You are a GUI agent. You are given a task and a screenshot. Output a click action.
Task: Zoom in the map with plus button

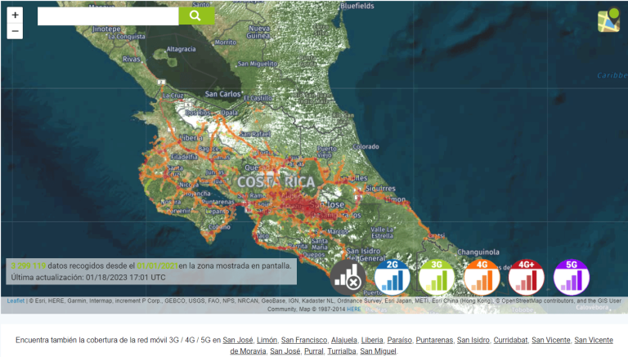tap(15, 16)
